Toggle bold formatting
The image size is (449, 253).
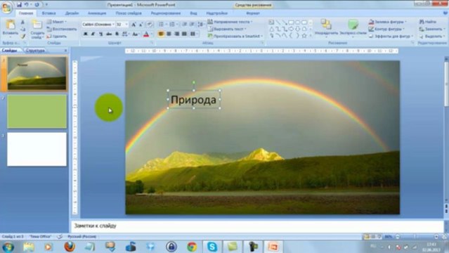(x=85, y=34)
